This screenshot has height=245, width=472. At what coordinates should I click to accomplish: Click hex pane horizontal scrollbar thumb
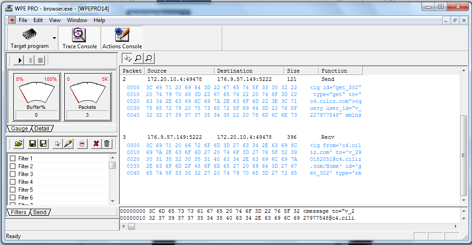(132, 226)
